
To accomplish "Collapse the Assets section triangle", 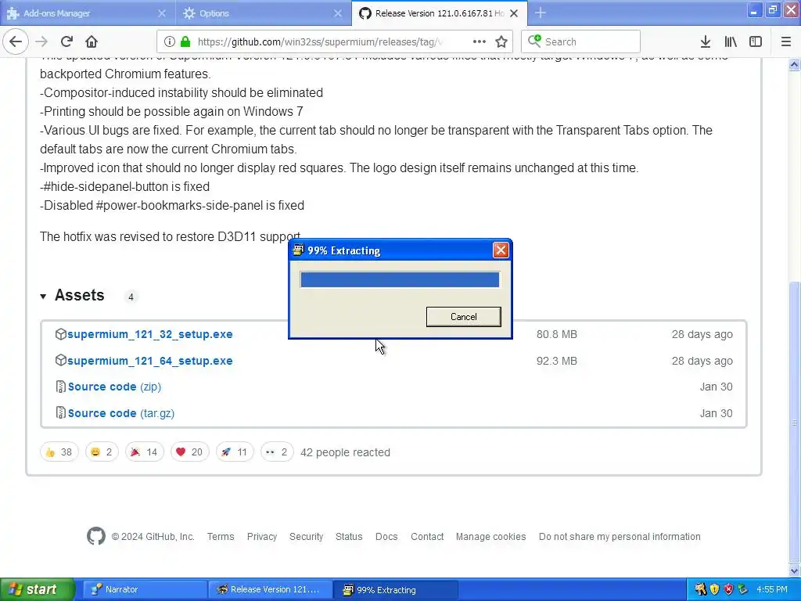I will click(43, 296).
